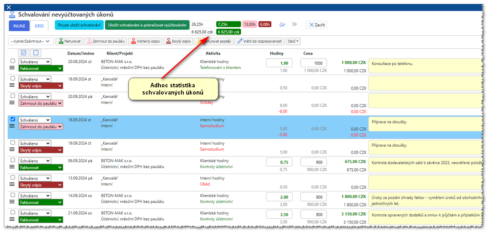The width and height of the screenshot is (490, 234).
Task: Click the select-all checked box header icon
Action: tap(24, 53)
